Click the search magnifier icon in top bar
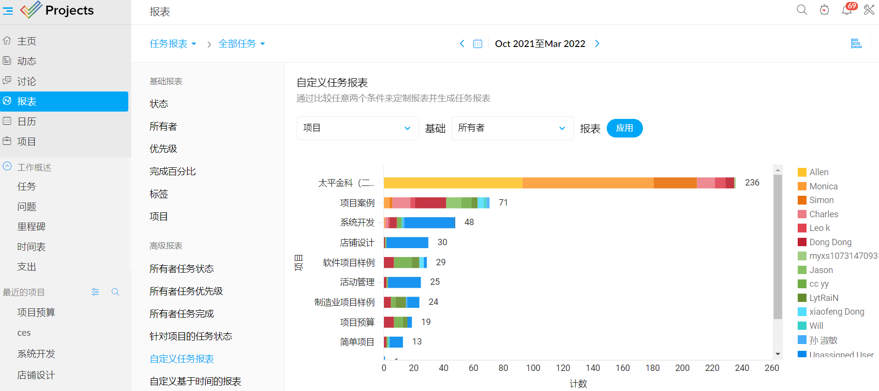The image size is (879, 391). click(802, 10)
